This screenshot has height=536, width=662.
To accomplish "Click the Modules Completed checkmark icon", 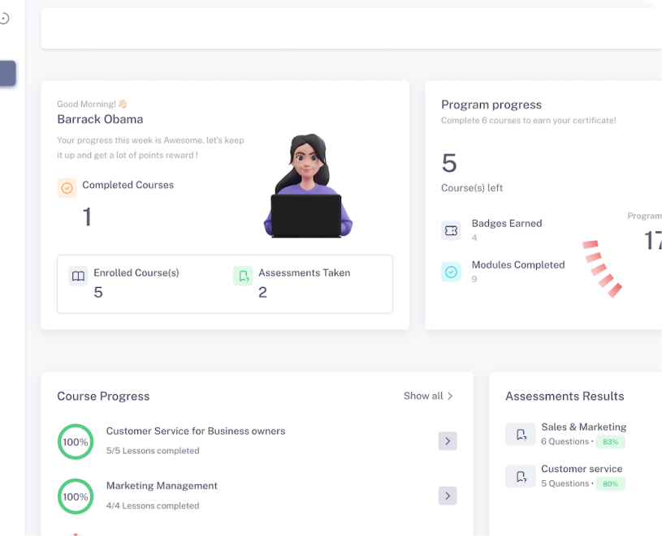I will (451, 272).
